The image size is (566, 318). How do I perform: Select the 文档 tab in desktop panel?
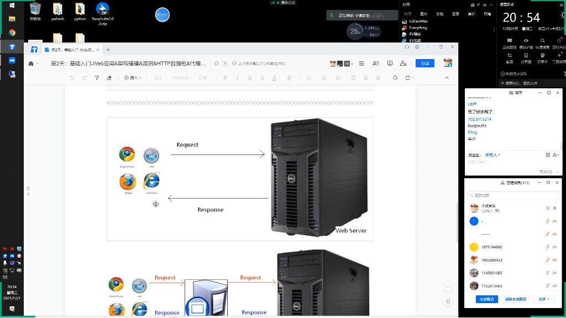[x=439, y=14]
